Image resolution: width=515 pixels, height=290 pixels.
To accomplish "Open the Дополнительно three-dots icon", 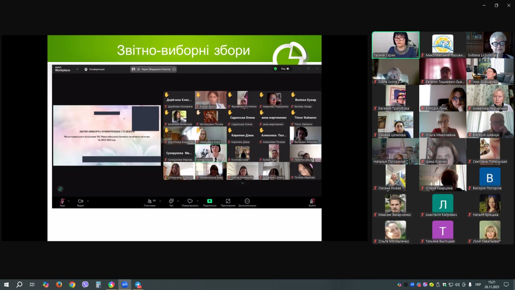I will point(247,201).
